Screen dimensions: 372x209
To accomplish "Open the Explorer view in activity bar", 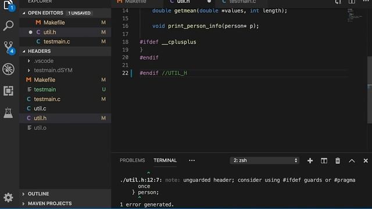I will (9, 5).
